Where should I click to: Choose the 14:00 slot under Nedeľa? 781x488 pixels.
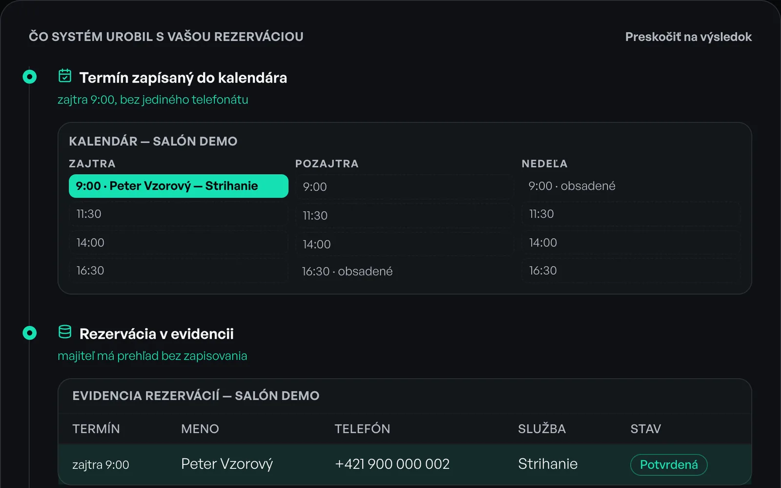(x=631, y=243)
